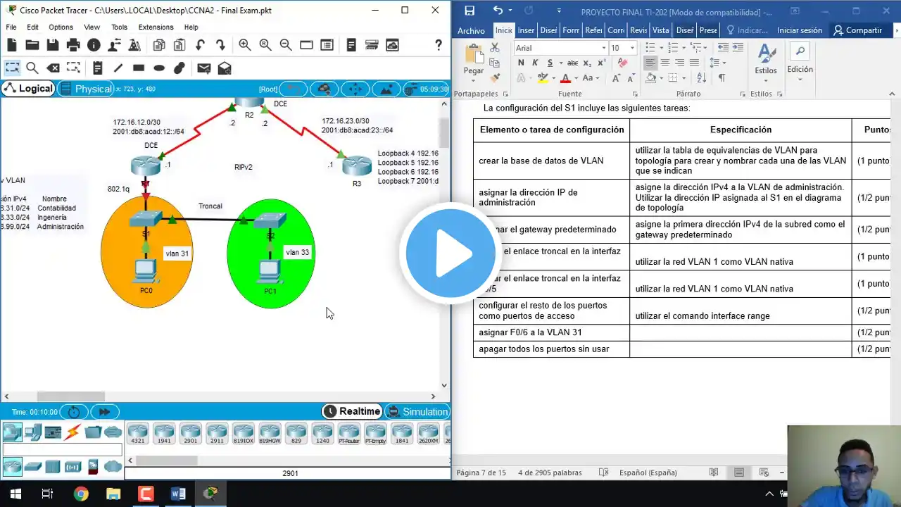Expand the Pegar paste options arrow
901x507 pixels.
(474, 80)
